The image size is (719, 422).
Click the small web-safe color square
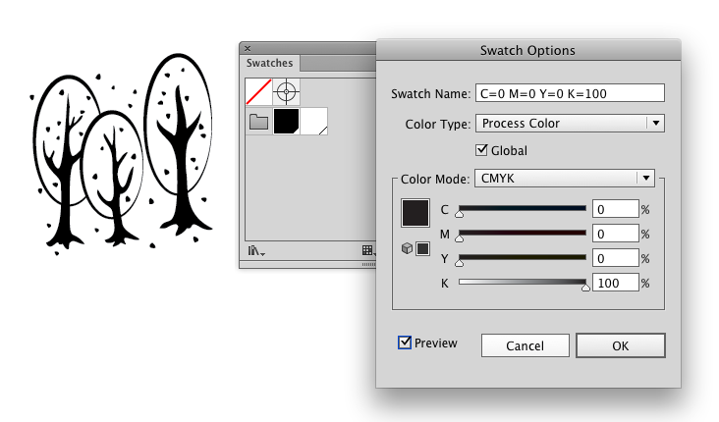coord(422,249)
